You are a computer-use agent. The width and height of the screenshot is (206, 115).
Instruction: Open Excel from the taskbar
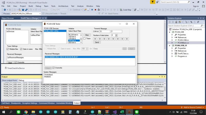122,112
